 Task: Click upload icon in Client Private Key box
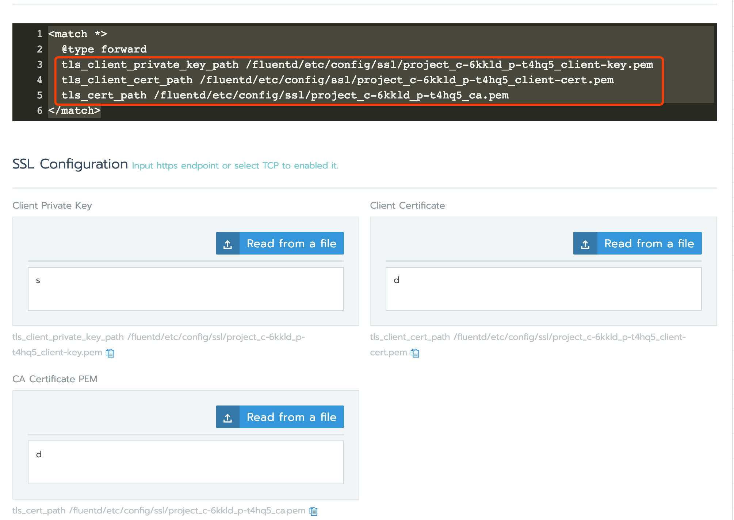click(228, 243)
